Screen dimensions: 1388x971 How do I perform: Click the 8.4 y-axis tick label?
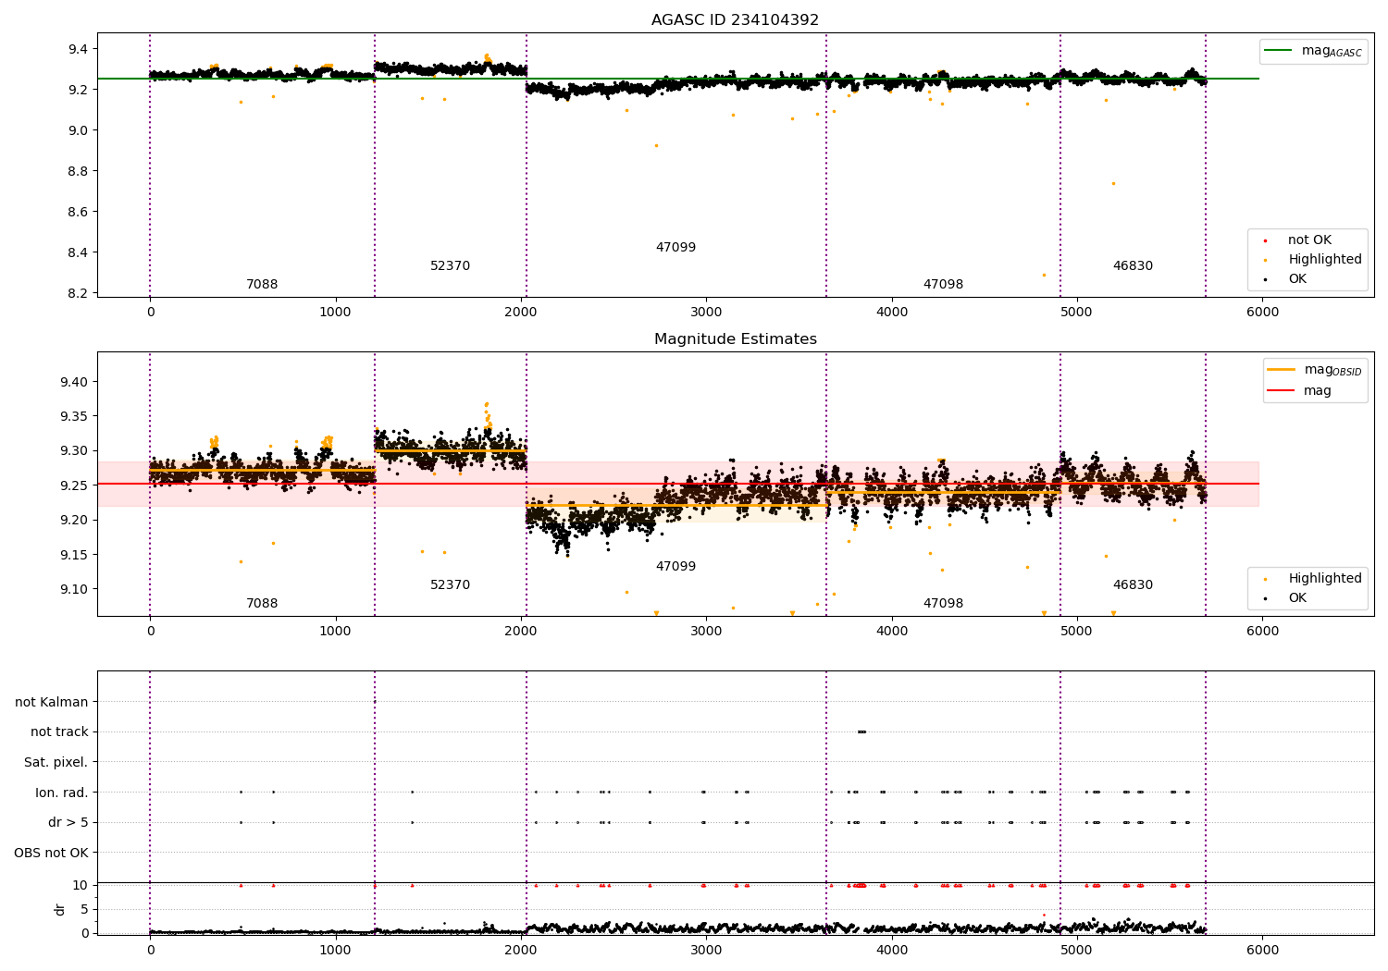(78, 253)
